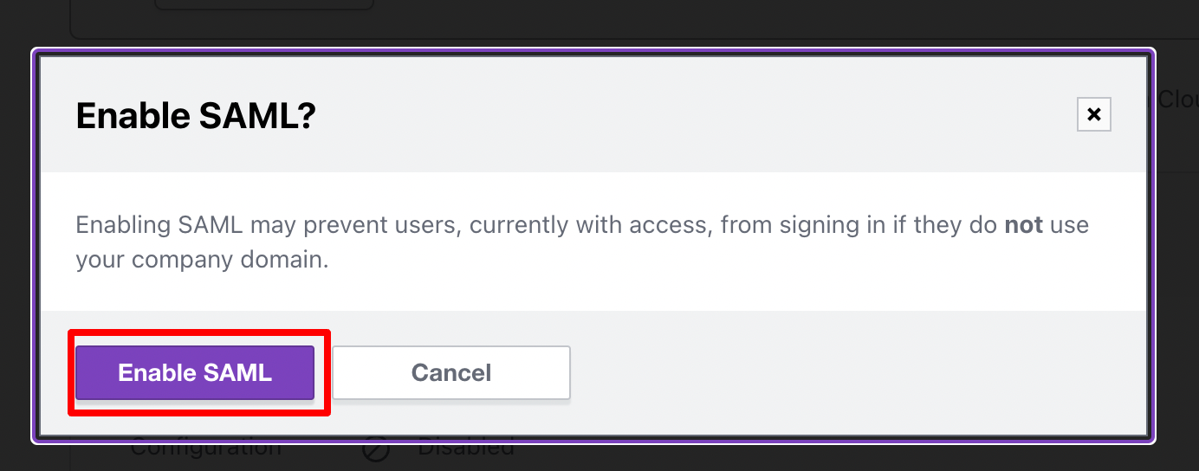Click the partially hidden "Clou" text
The image size is (1199, 471).
click(x=1178, y=100)
